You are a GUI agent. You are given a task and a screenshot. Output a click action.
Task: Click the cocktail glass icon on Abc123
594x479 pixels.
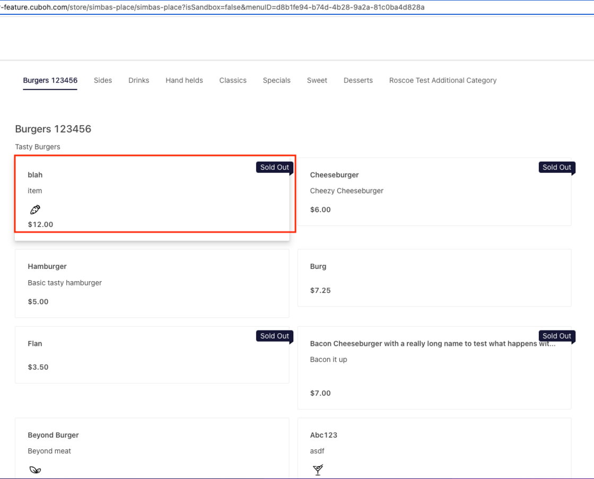(318, 469)
